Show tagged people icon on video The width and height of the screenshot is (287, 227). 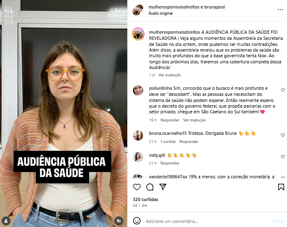click(x=6, y=221)
